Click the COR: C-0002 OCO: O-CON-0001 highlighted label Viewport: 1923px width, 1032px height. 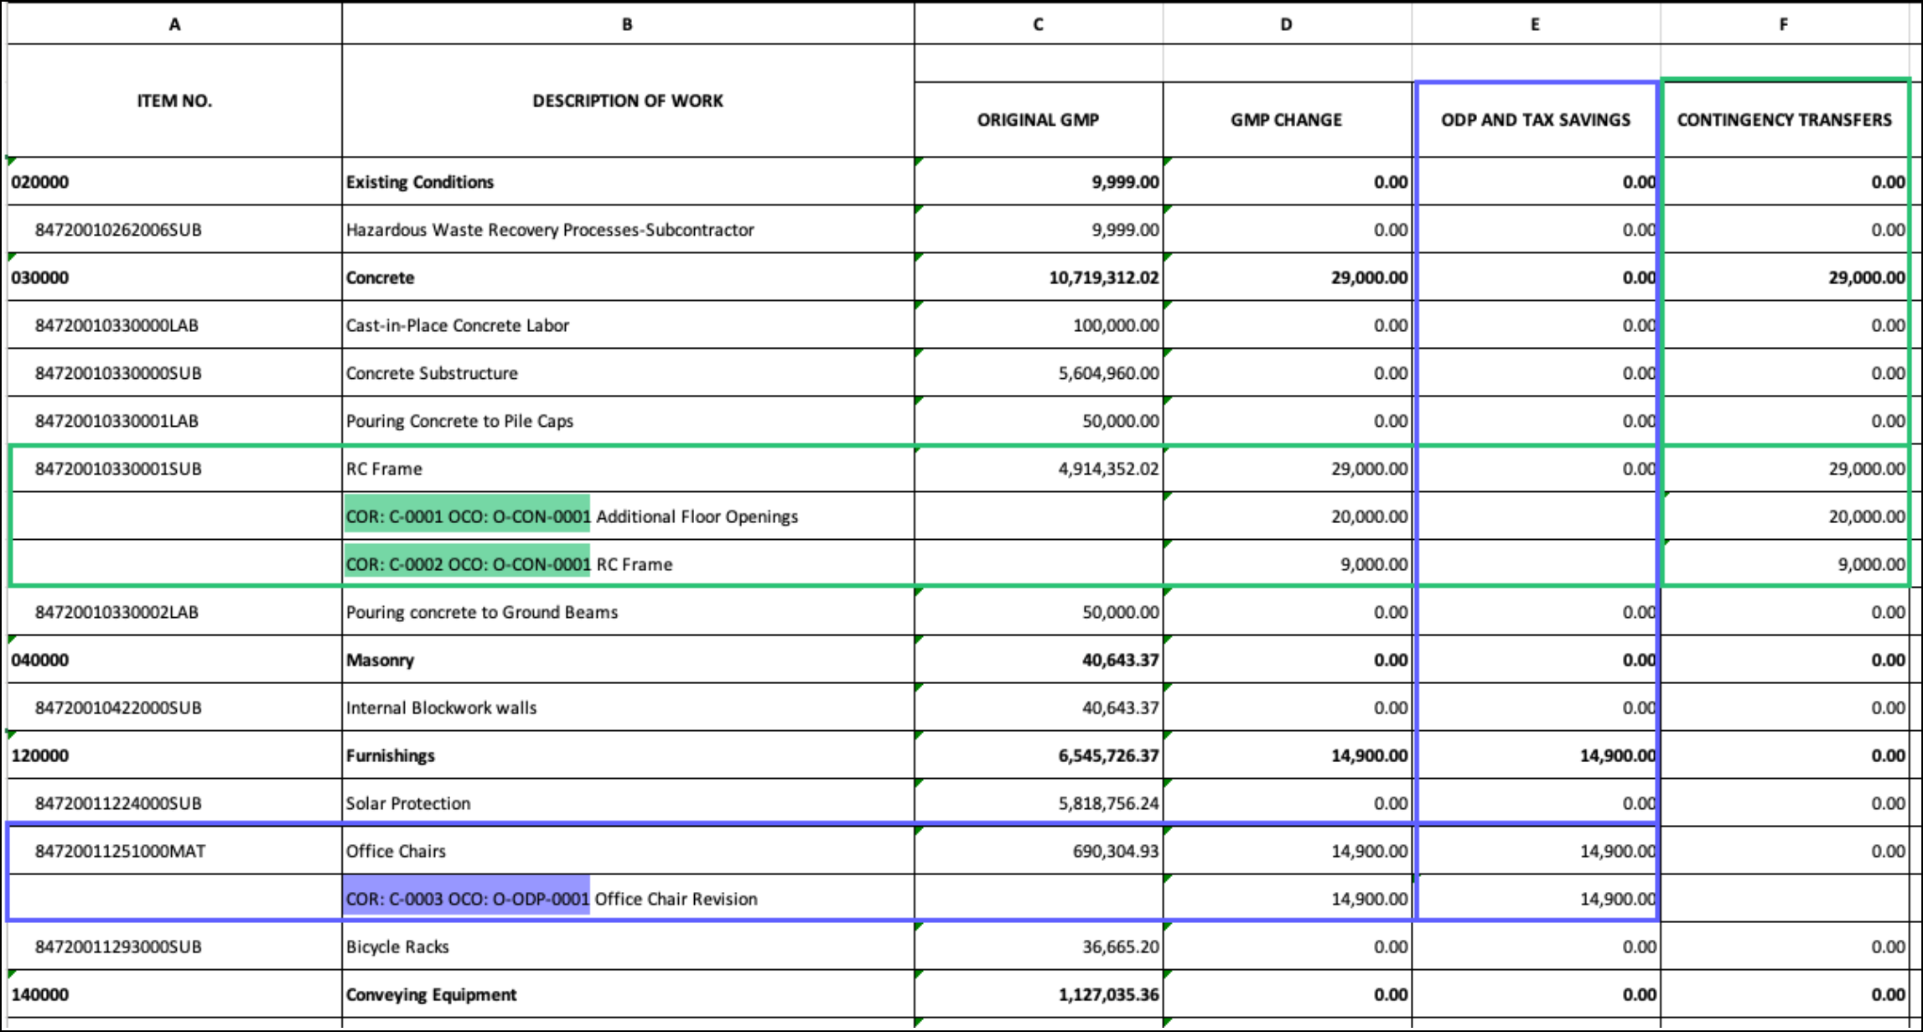tap(468, 564)
